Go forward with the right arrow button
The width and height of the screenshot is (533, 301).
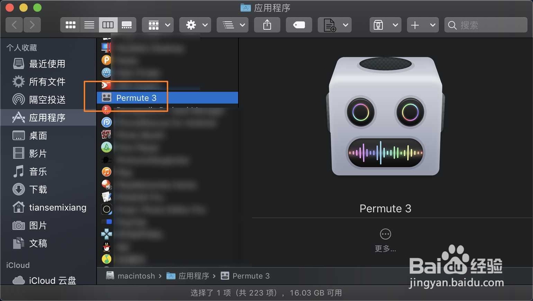[32, 25]
